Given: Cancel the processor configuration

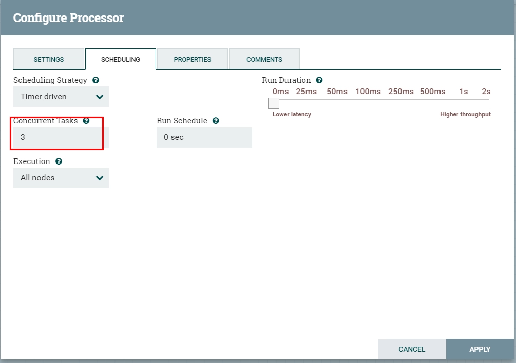Looking at the screenshot, I should click(x=412, y=349).
